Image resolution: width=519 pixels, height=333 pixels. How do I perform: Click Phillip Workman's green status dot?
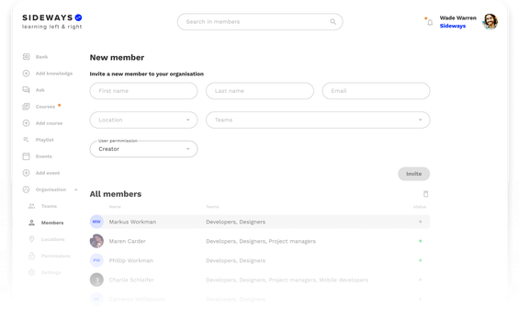421,260
